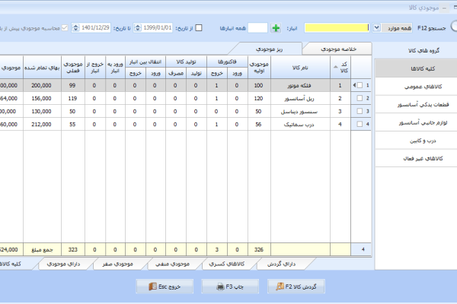457x304 pixels.
Task: Click the گردش کالا F2 button
Action: pyautogui.click(x=296, y=287)
